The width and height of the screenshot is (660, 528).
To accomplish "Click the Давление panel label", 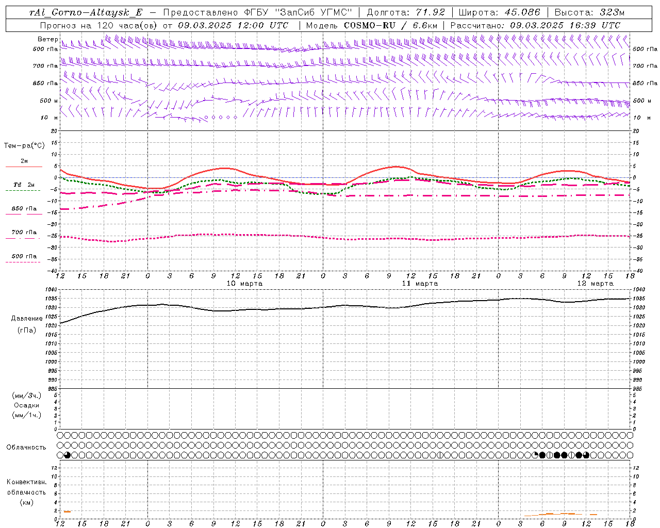I will [x=27, y=319].
